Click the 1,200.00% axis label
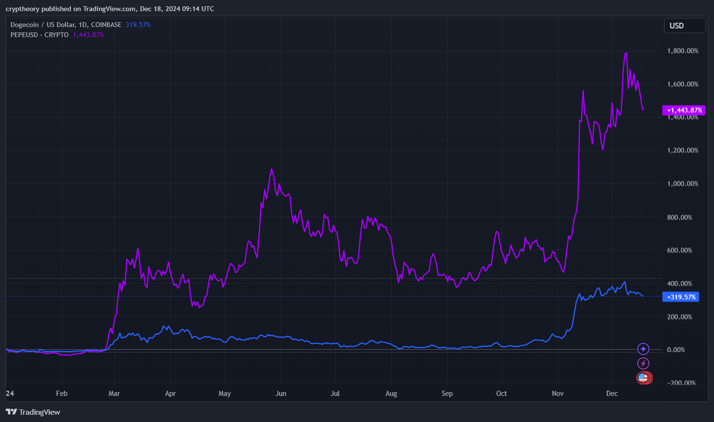 (683, 150)
